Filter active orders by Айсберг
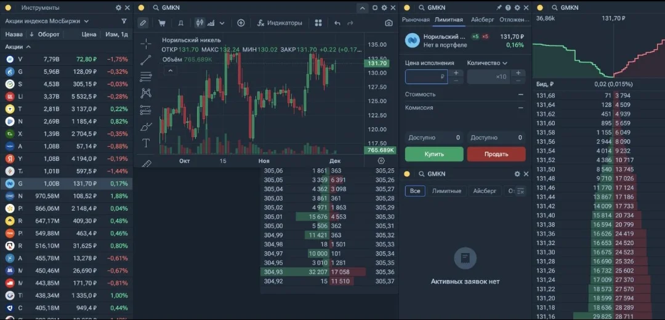Image resolution: width=665 pixels, height=320 pixels. [x=485, y=191]
